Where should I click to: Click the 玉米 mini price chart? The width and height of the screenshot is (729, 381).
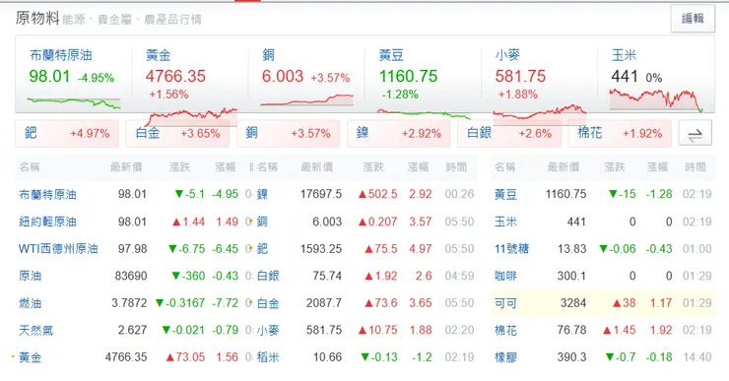pos(655,99)
